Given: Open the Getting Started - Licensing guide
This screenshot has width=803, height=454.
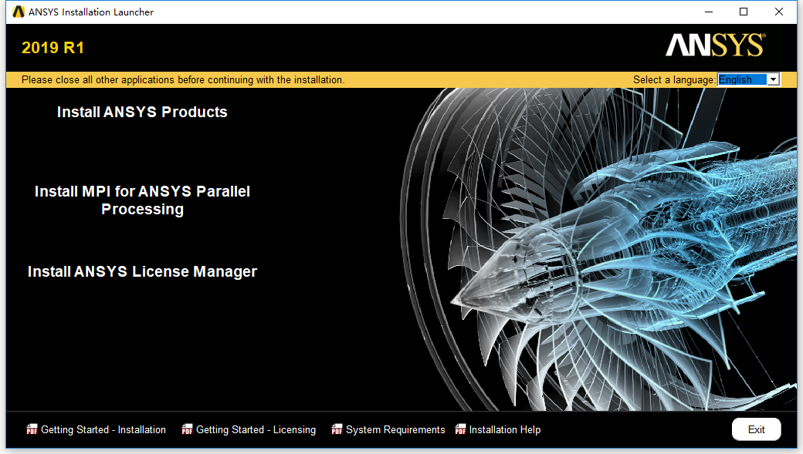Looking at the screenshot, I should (256, 429).
